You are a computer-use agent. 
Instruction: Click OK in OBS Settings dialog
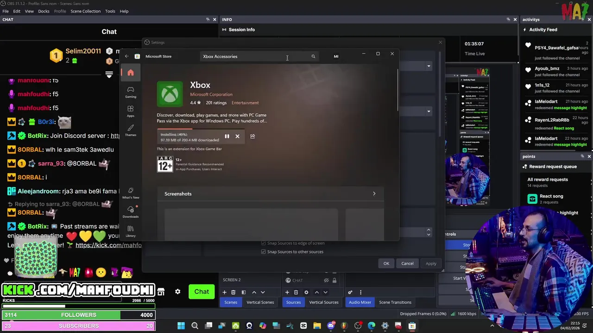pyautogui.click(x=386, y=264)
